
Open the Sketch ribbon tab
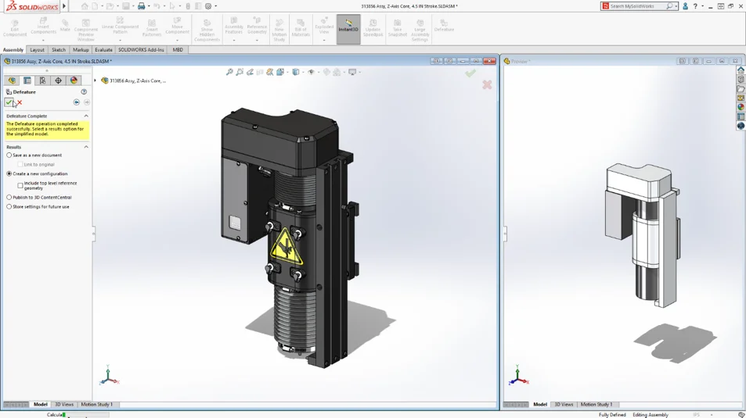[59, 50]
